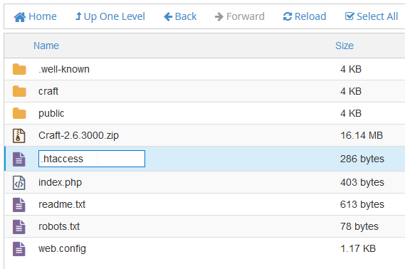Click the Back left-arrow icon

click(168, 17)
